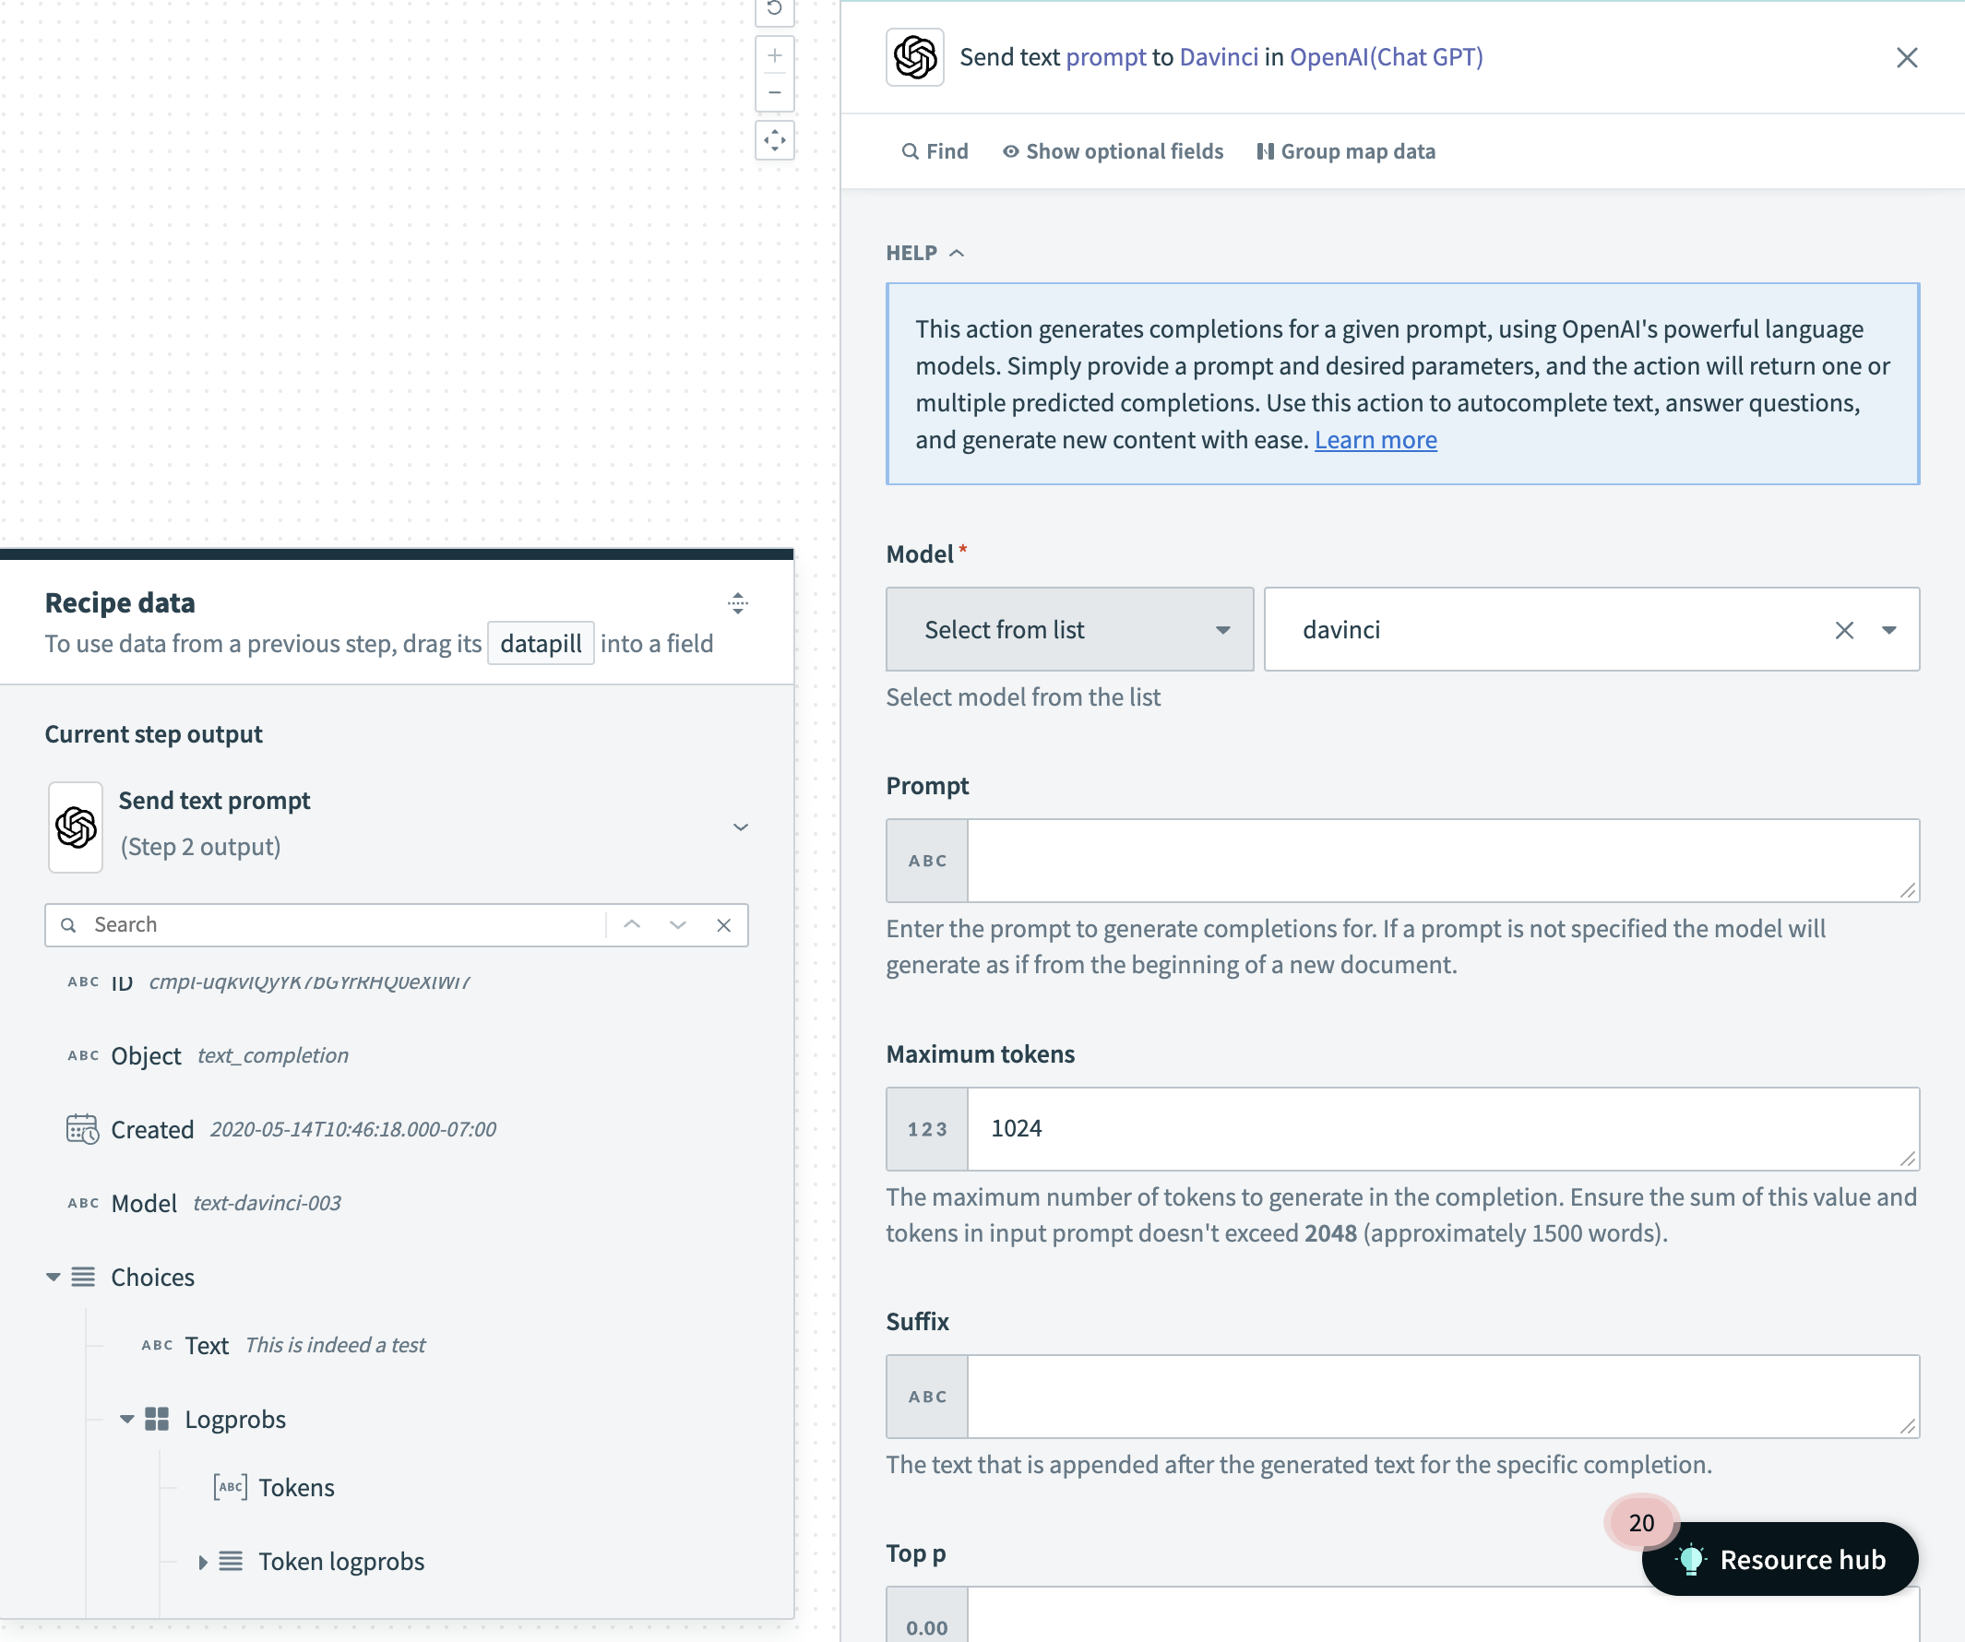Collapse the Choices tree node
Screen dimensions: 1965x1642
(x=54, y=1277)
